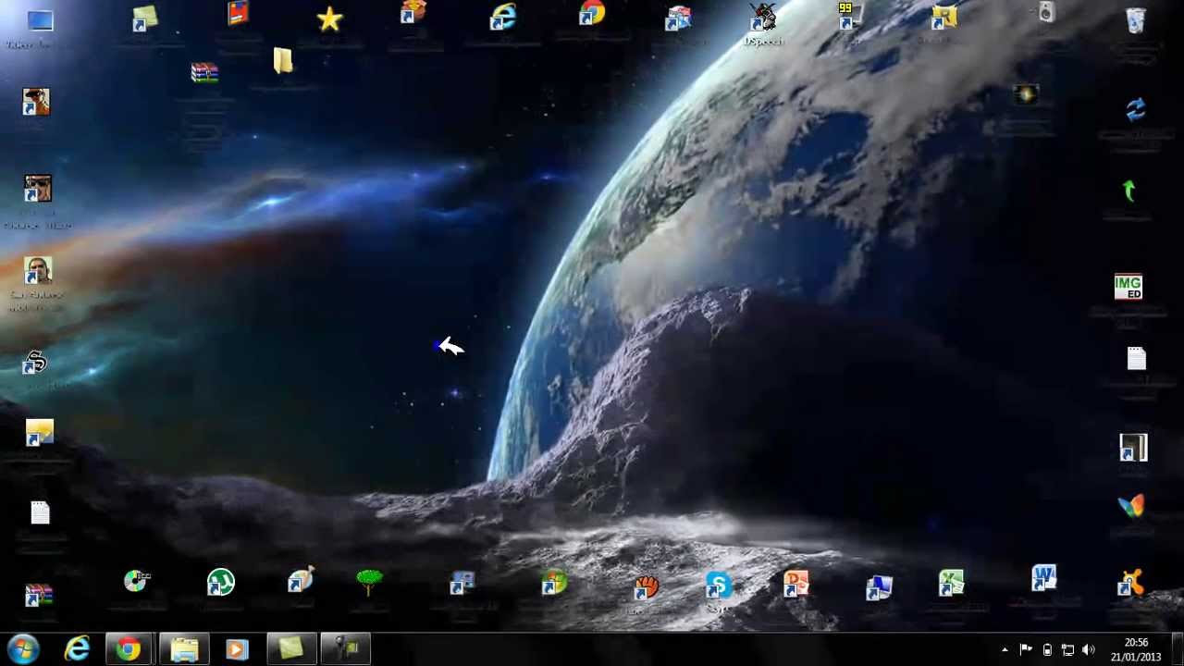The height and width of the screenshot is (666, 1184).
Task: Open the network tray icon
Action: tap(1067, 650)
